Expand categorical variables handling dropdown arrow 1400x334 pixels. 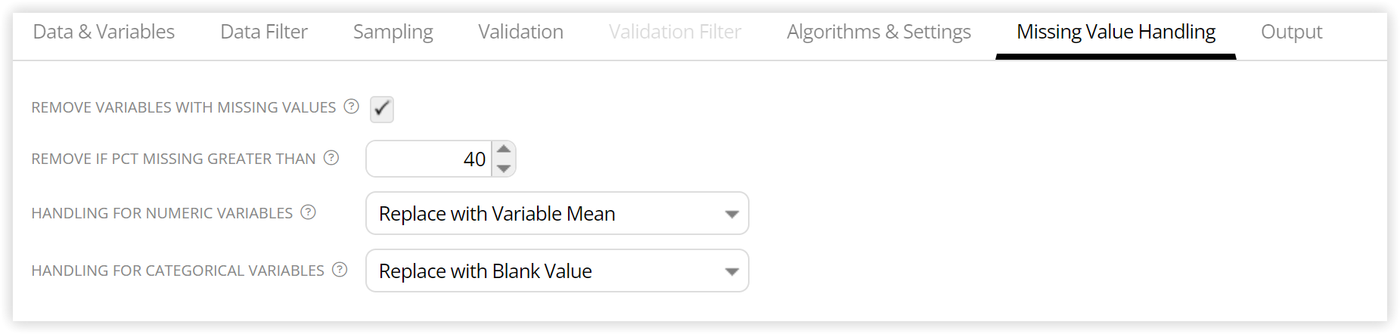[731, 271]
